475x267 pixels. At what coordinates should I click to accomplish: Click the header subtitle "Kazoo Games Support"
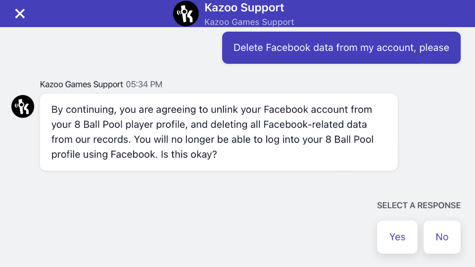click(x=249, y=22)
